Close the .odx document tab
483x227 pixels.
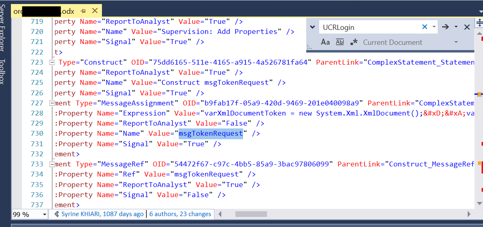tap(95, 11)
